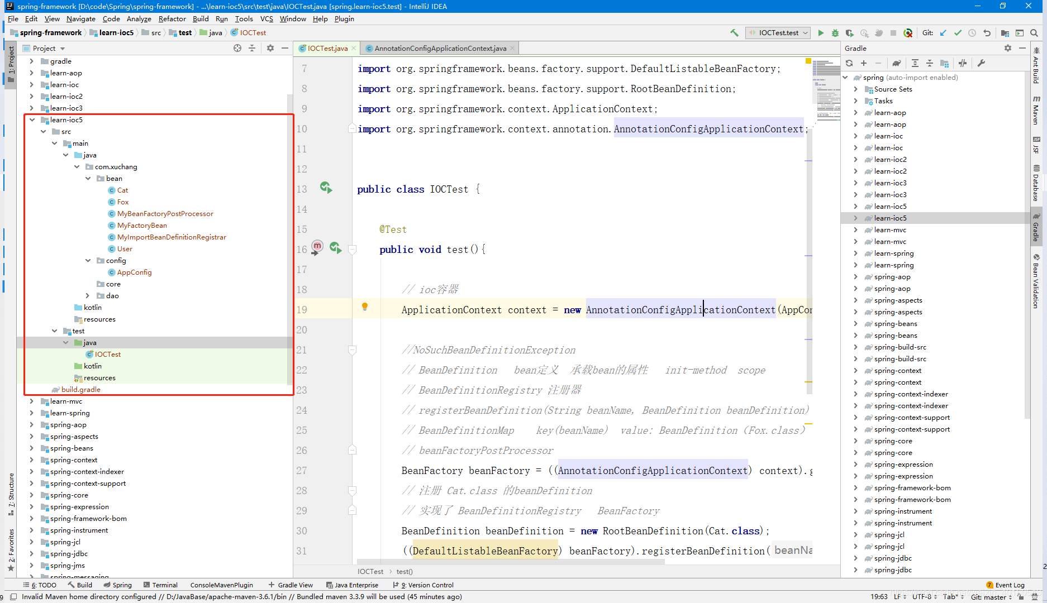Start debugging with the bug icon
Image resolution: width=1047 pixels, height=603 pixels.
click(835, 33)
